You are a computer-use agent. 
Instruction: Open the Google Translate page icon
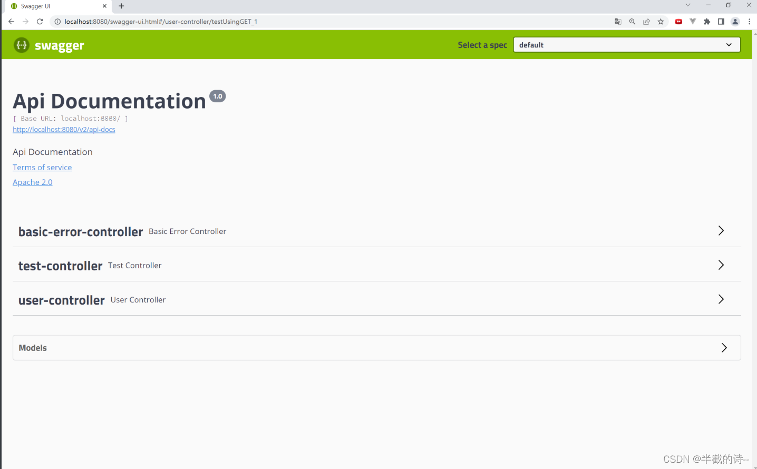618,22
